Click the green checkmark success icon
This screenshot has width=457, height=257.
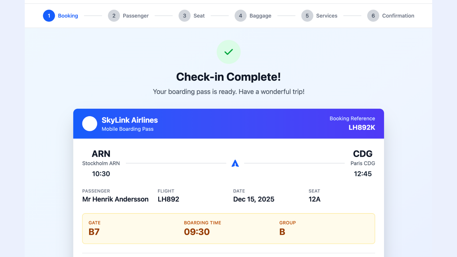[x=228, y=52]
